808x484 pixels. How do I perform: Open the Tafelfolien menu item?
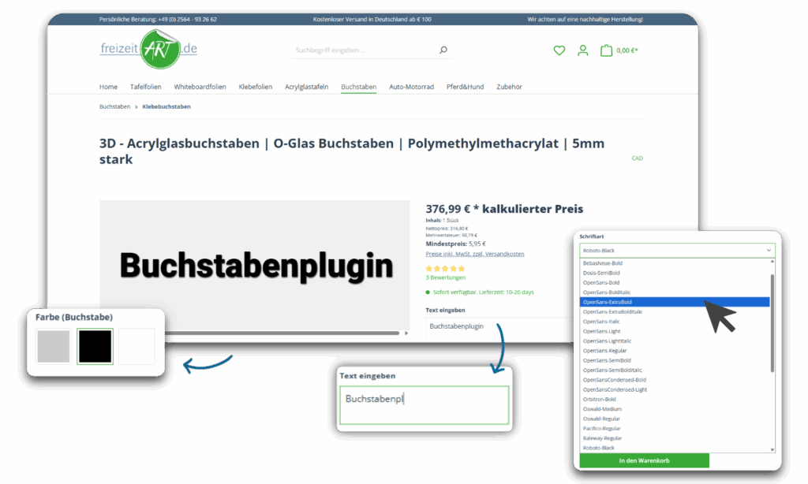point(145,87)
